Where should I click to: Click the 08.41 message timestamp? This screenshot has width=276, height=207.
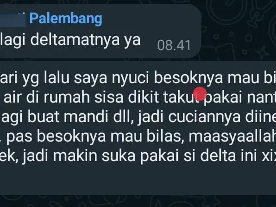pyautogui.click(x=174, y=45)
